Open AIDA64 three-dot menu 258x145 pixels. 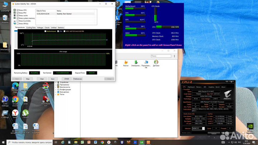(175, 56)
